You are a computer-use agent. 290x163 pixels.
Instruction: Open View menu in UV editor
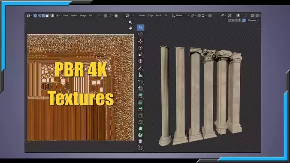(66, 16)
